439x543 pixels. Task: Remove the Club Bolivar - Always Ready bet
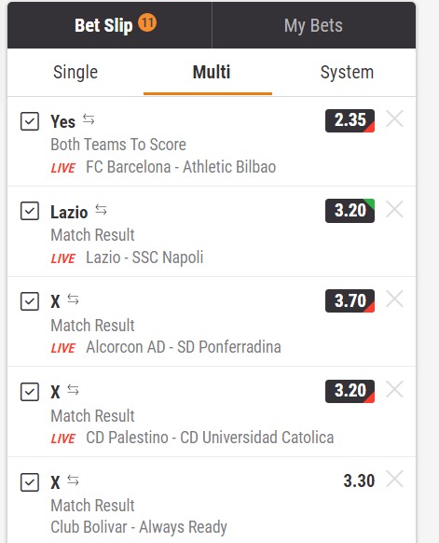(x=394, y=480)
